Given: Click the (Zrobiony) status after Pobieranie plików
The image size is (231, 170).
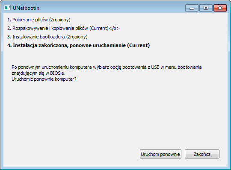Looking at the screenshot, I should [x=60, y=20].
